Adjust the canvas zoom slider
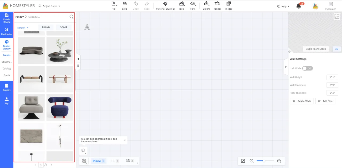Viewport: 342px width, 168px height. [x=264, y=161]
